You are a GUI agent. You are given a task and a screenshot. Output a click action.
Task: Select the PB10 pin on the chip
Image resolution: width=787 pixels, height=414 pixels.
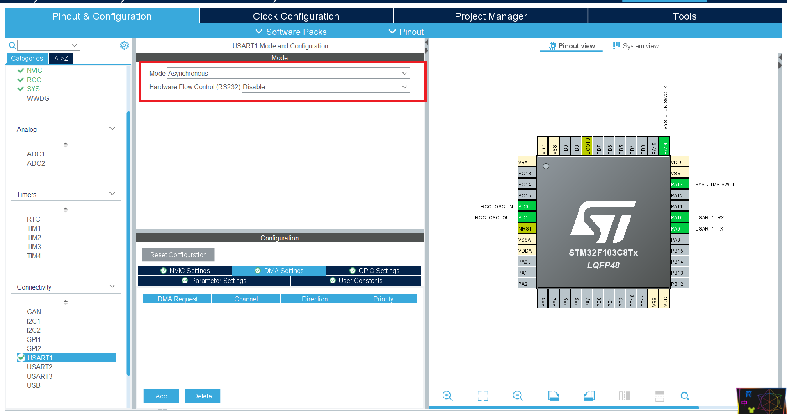[x=632, y=299]
